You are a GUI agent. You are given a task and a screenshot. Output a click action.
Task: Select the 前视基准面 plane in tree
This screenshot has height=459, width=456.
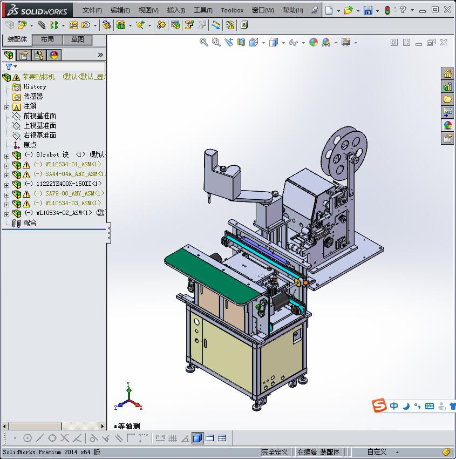[39, 116]
